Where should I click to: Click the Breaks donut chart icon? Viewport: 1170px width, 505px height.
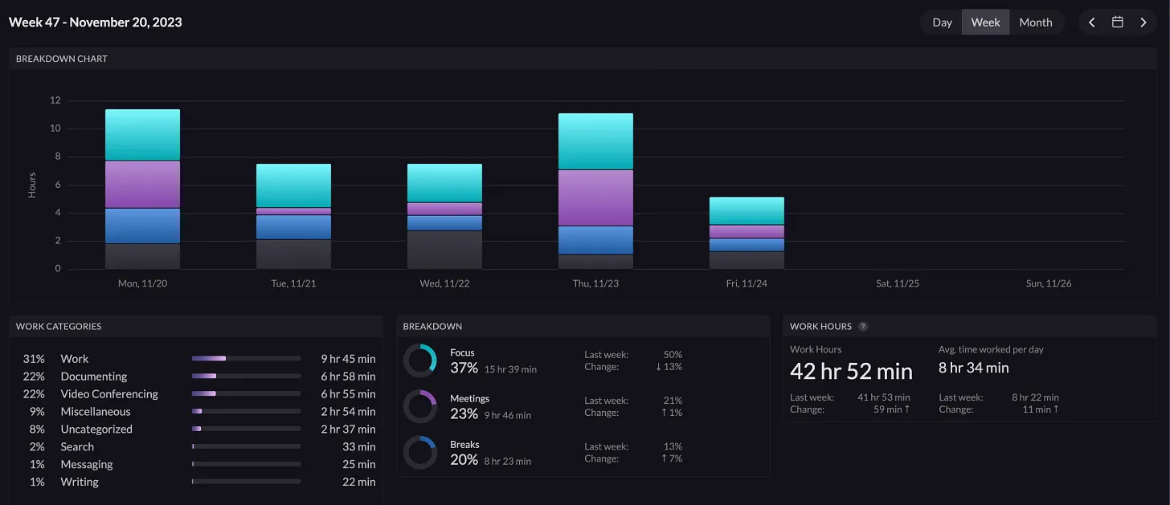[419, 452]
